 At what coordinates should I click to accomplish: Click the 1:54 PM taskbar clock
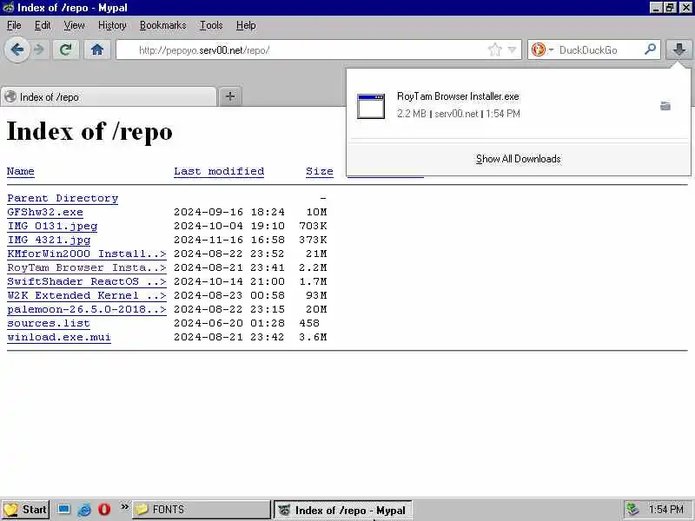click(x=666, y=510)
